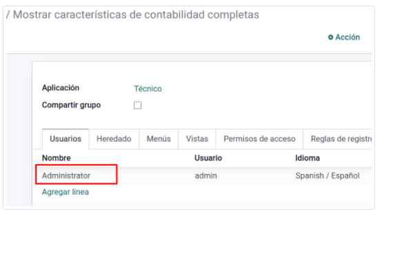The height and width of the screenshot is (263, 402).
Task: Sort by the Idioma column header
Action: (308, 158)
